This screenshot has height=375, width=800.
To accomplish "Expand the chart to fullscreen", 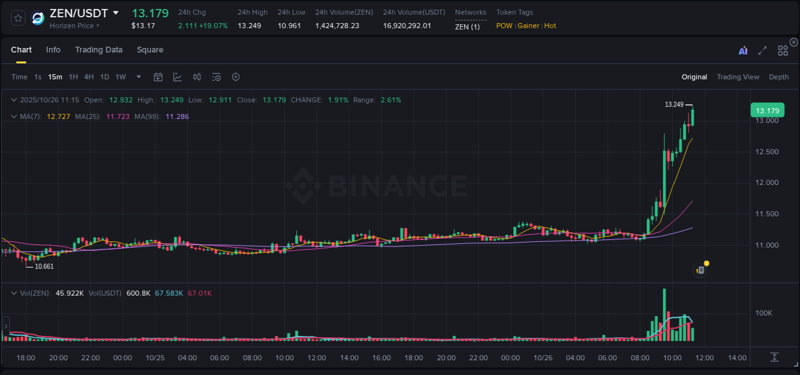I will (762, 50).
